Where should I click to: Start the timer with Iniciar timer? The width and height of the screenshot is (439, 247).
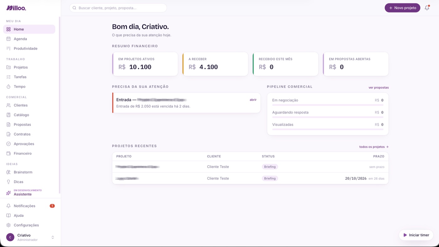[416, 235]
